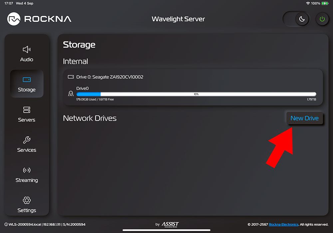Click the drive icon next to Seagate
333x233 pixels.
(x=71, y=77)
